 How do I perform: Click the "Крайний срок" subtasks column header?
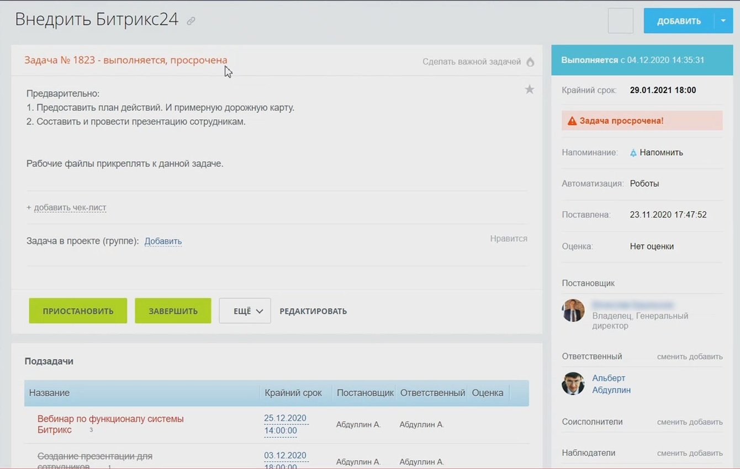click(293, 393)
